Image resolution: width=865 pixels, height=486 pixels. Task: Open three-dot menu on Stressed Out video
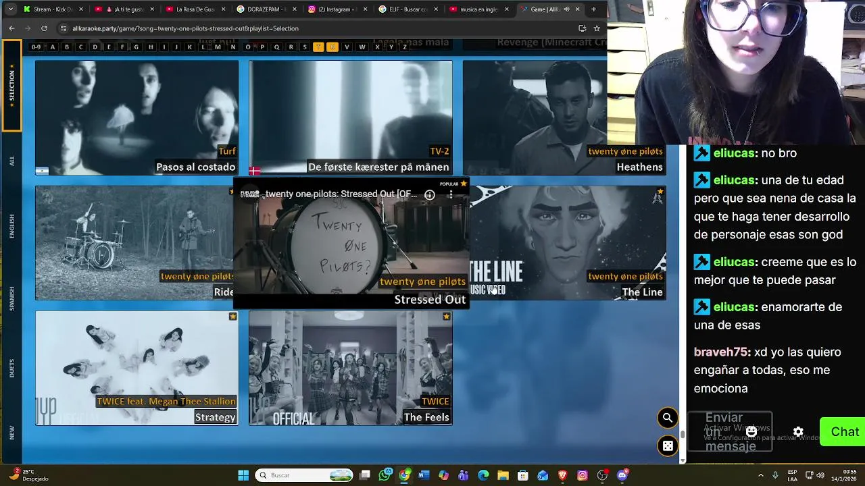tap(451, 194)
